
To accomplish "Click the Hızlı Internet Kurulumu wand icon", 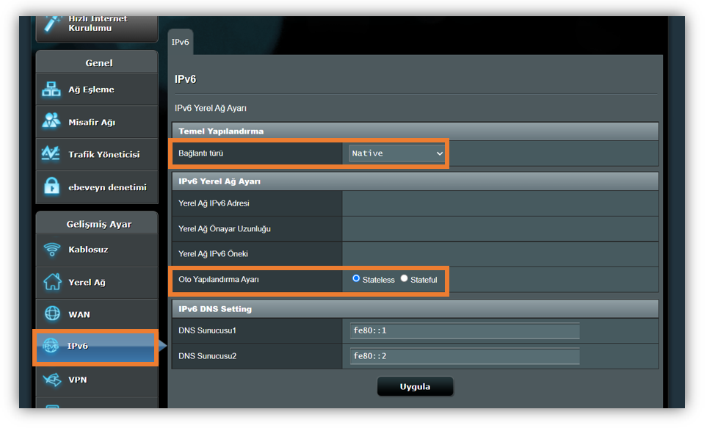I will (x=51, y=23).
